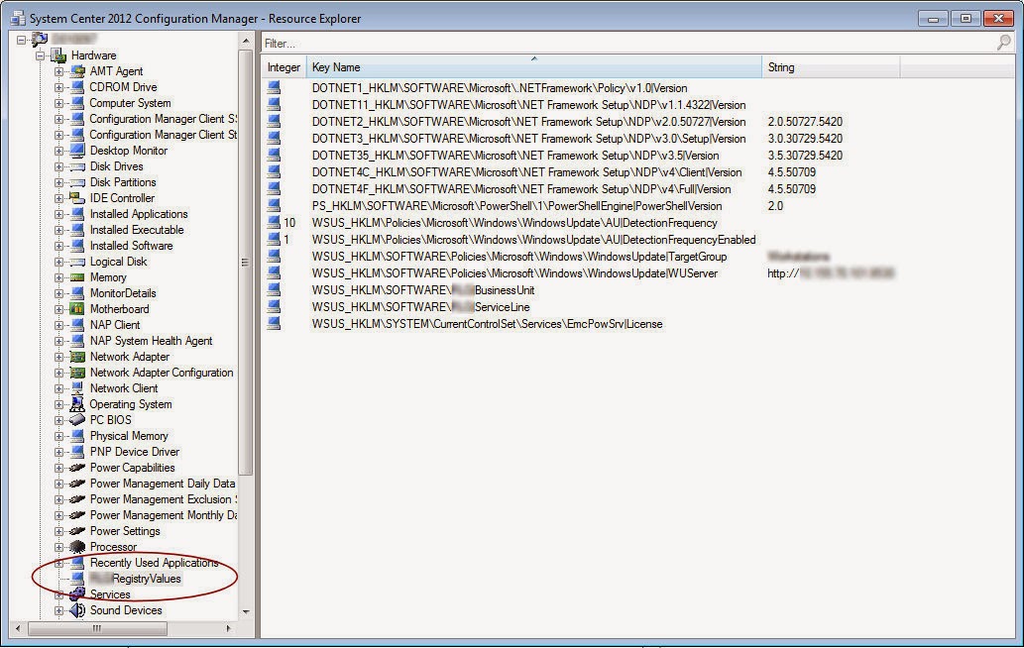Click the IDE Controller icon
Viewport: 1024px width, 648px height.
tap(77, 198)
